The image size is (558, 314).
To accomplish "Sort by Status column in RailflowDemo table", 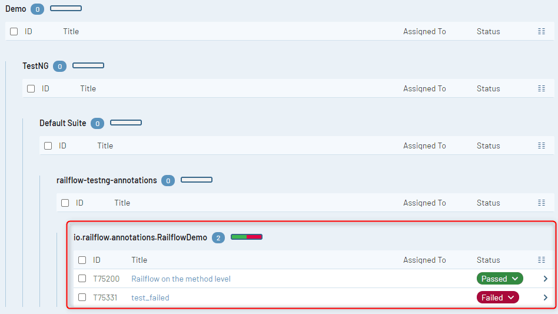I will click(x=489, y=260).
